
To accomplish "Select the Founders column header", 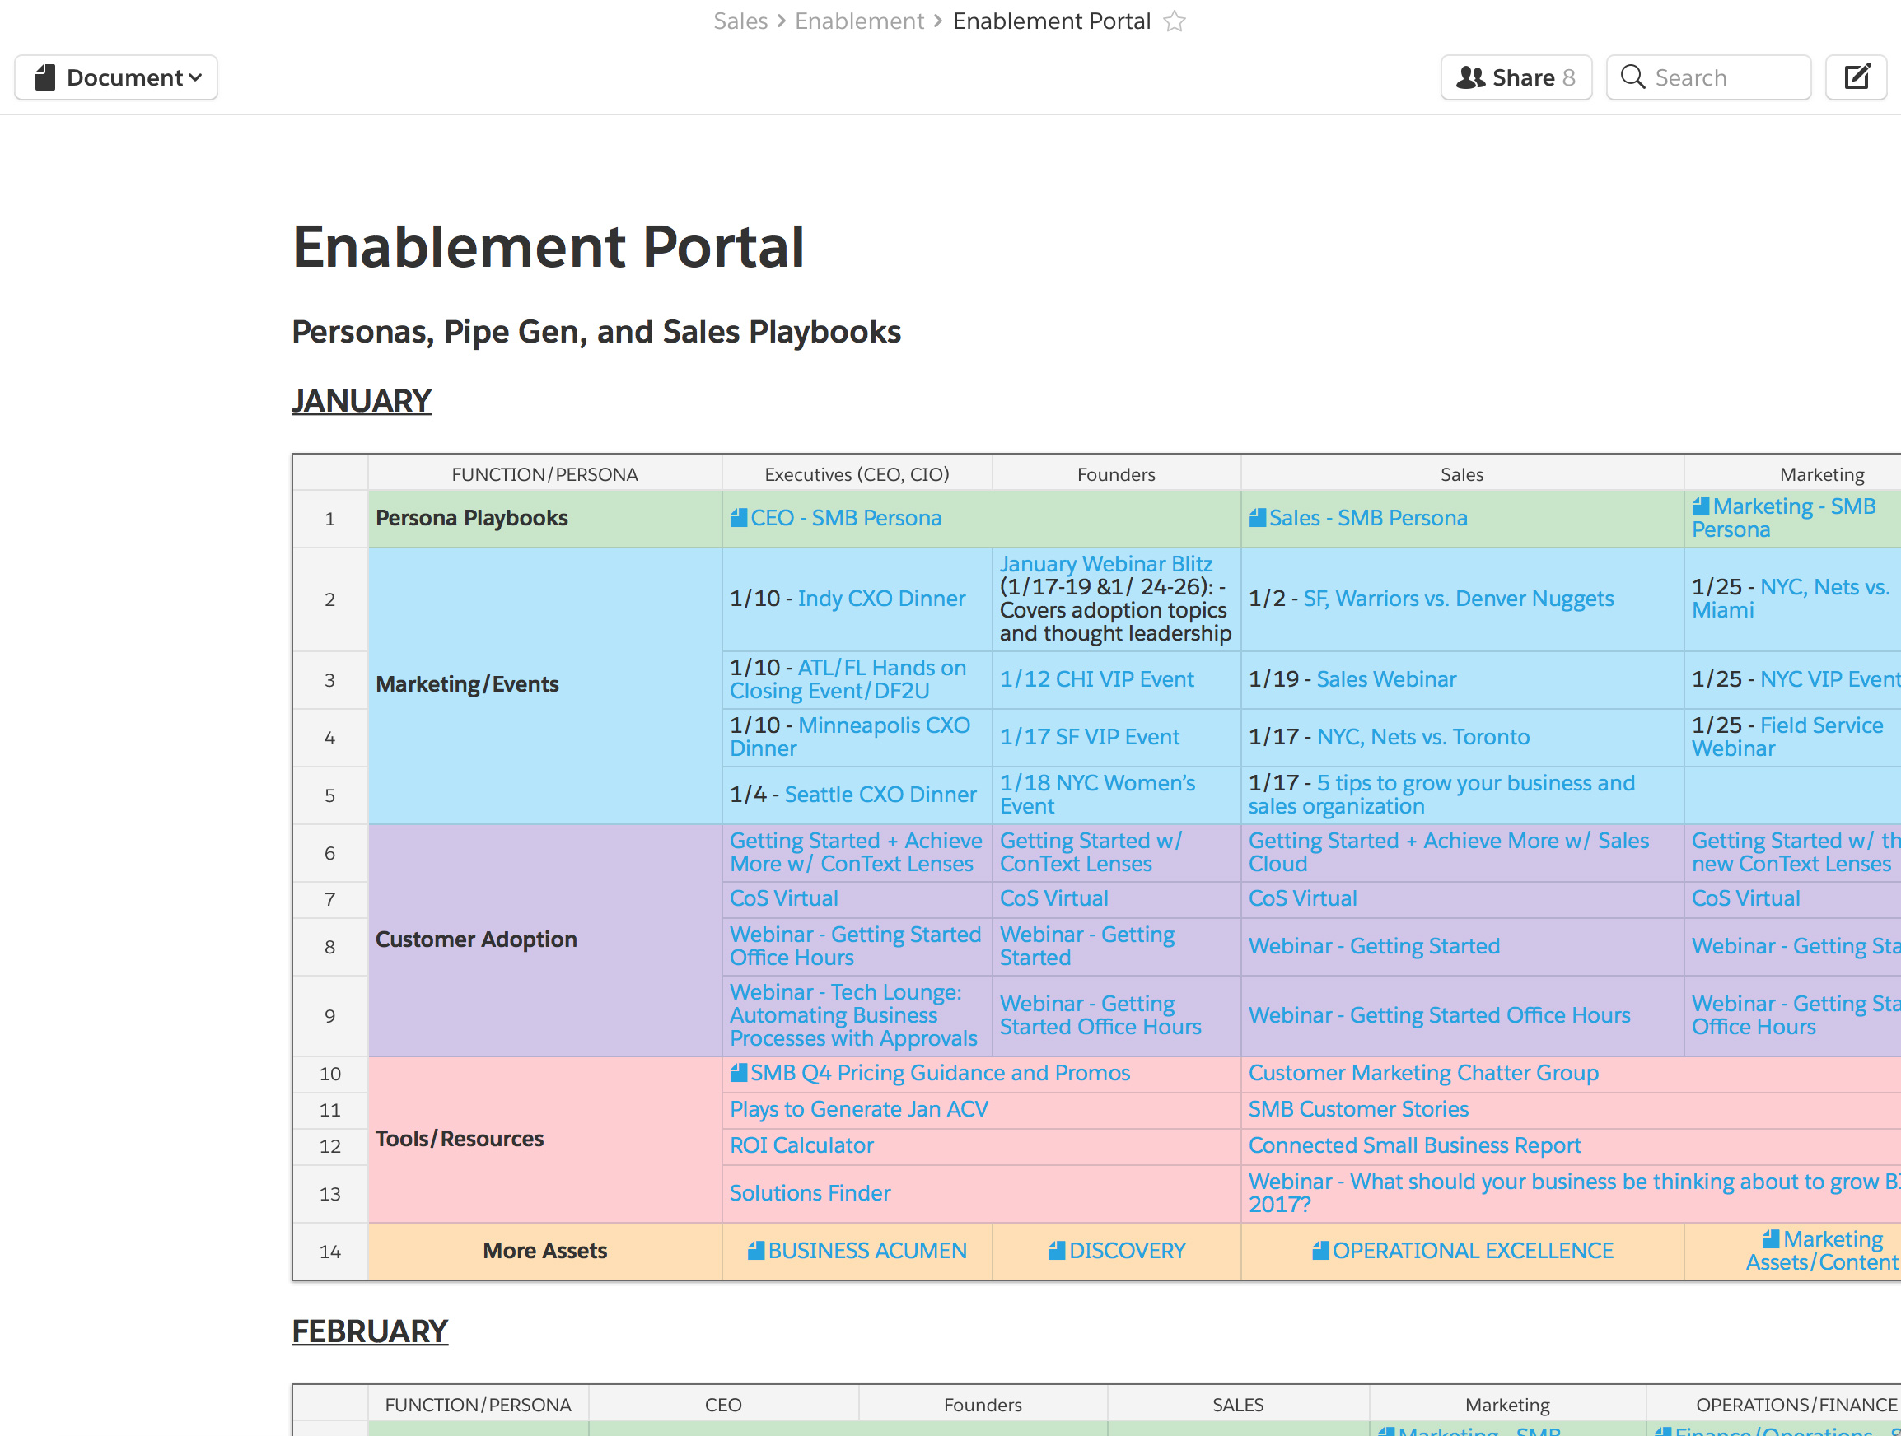I will (1115, 474).
